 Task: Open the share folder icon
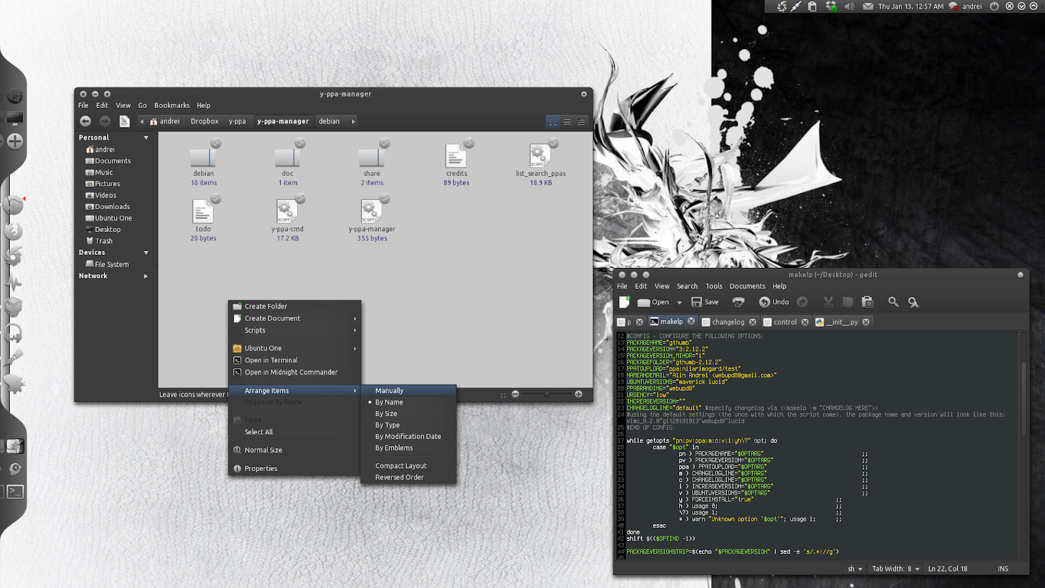tap(372, 157)
